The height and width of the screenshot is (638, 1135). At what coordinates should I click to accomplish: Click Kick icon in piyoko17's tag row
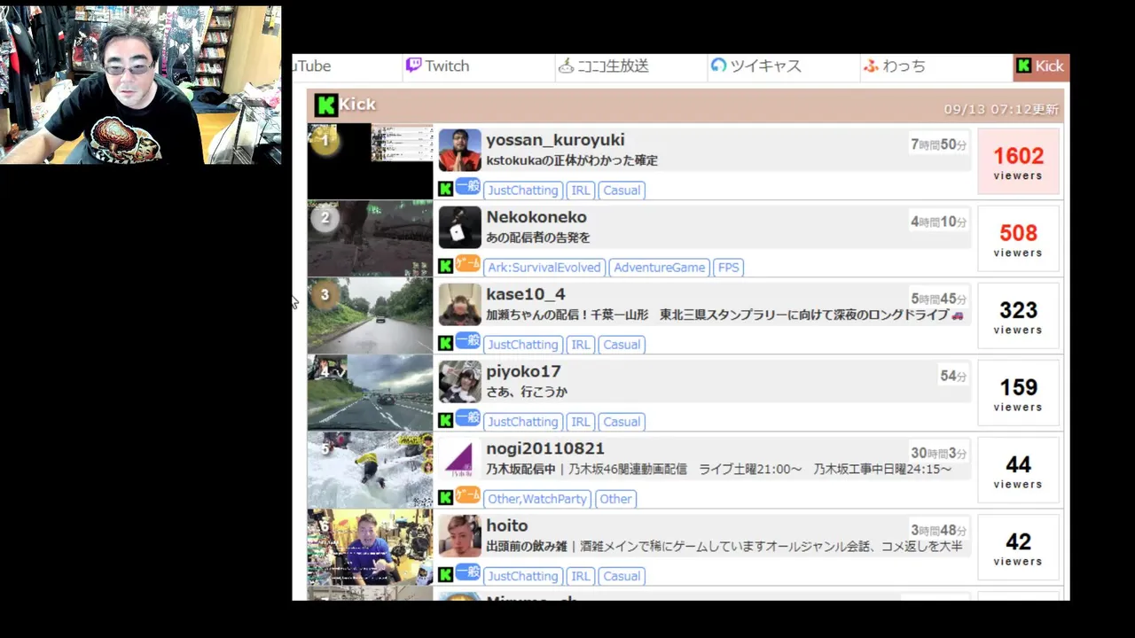pos(445,420)
